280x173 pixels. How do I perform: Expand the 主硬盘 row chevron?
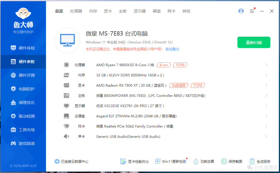(266, 116)
